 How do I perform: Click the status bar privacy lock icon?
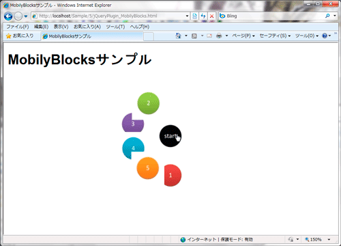pos(291,240)
